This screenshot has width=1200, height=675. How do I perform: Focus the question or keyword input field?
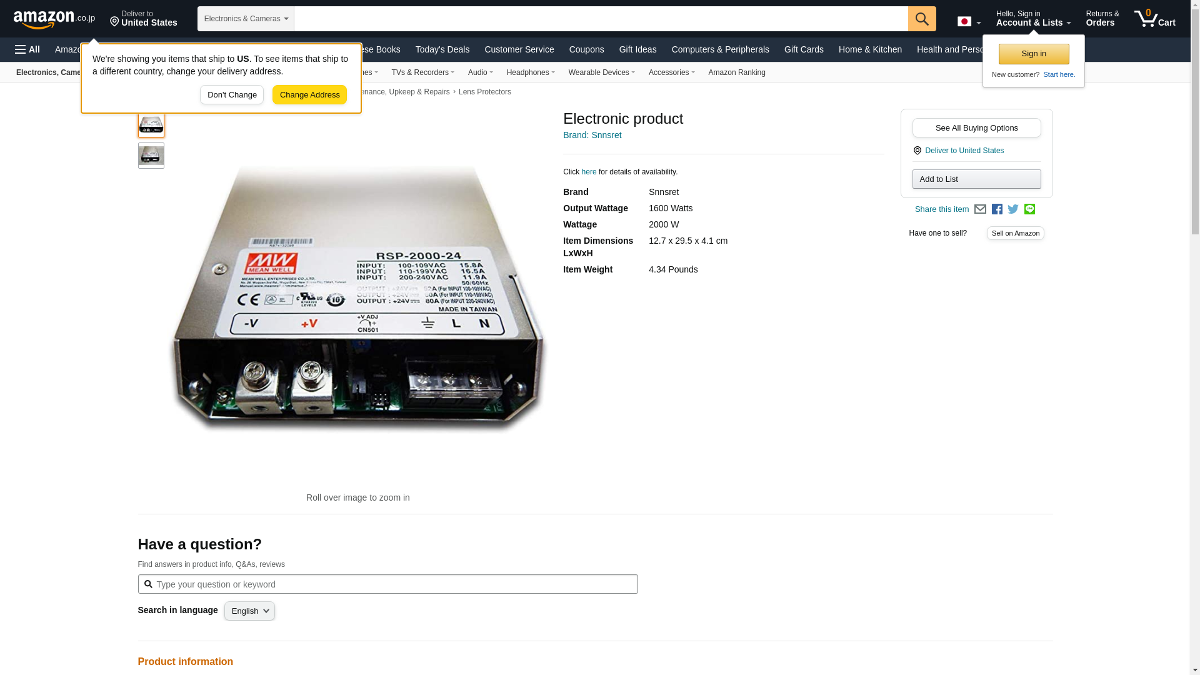(394, 584)
